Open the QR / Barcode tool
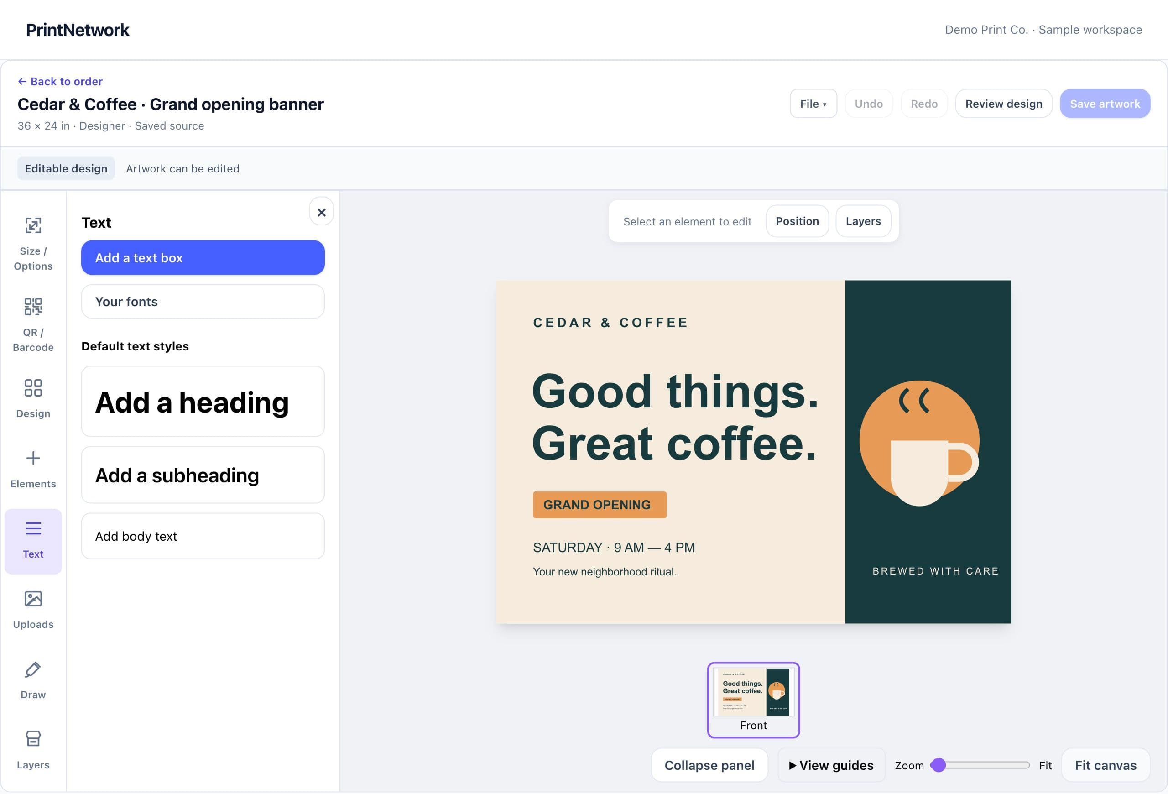The width and height of the screenshot is (1168, 794). pyautogui.click(x=33, y=325)
